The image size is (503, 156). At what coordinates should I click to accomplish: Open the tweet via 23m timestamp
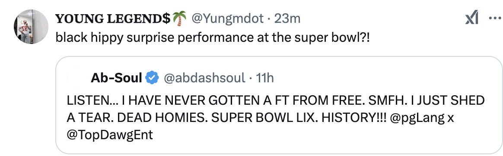click(x=287, y=19)
